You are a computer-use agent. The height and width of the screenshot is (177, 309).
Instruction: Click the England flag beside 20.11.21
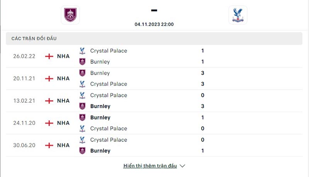tap(49, 78)
